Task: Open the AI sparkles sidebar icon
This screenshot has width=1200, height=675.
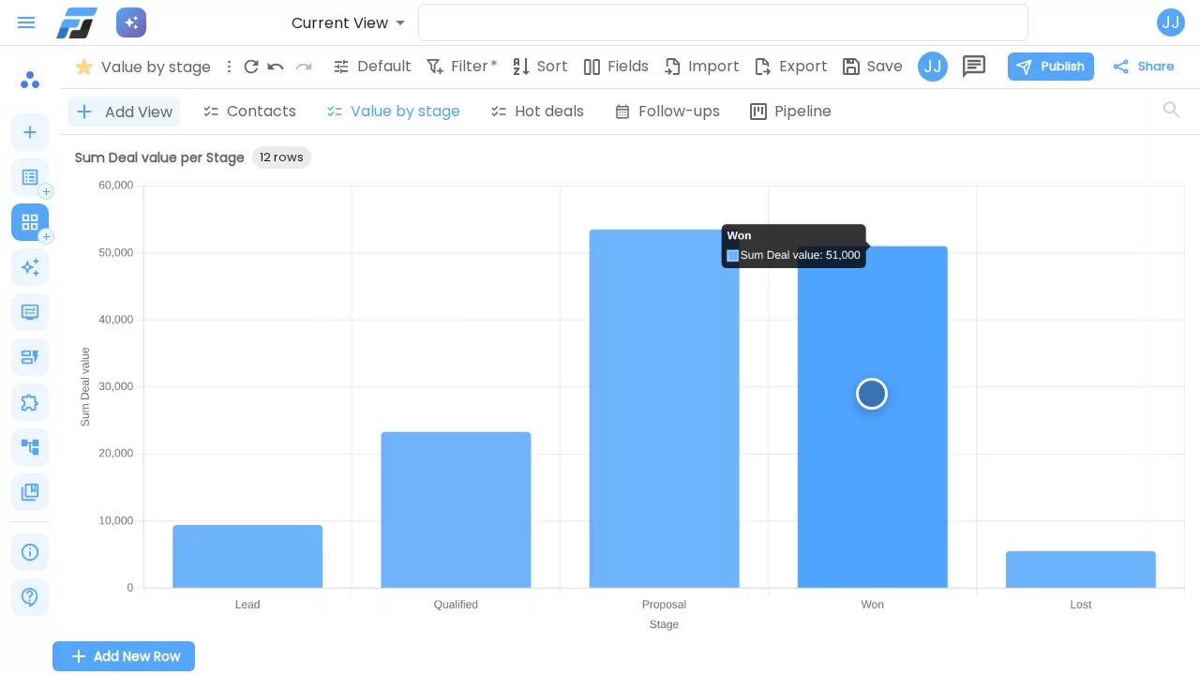Action: pyautogui.click(x=30, y=267)
